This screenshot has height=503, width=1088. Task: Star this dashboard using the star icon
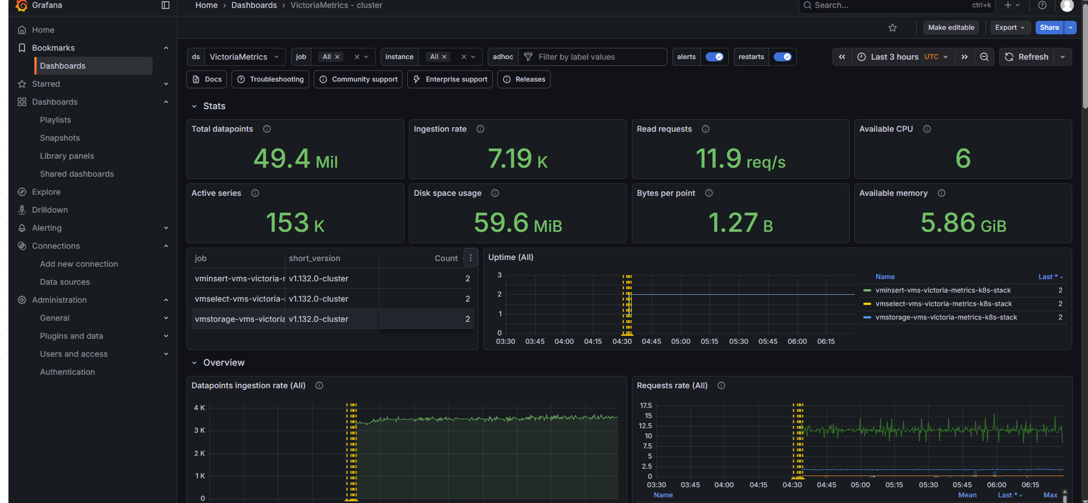[893, 28]
